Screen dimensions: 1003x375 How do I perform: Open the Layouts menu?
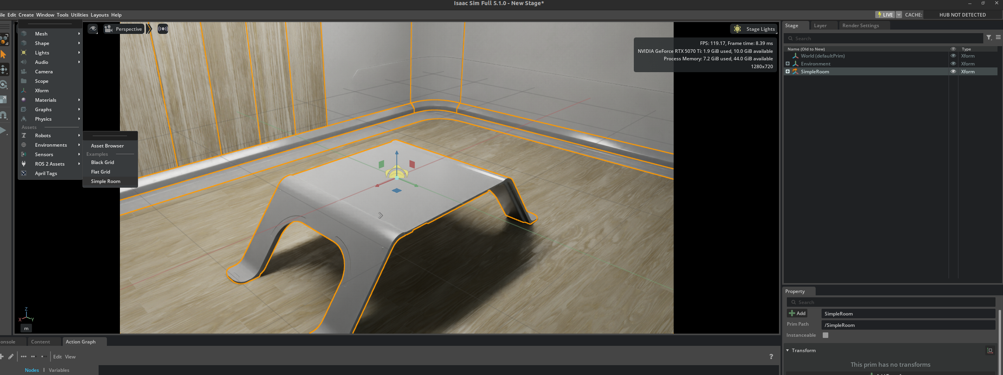point(99,15)
